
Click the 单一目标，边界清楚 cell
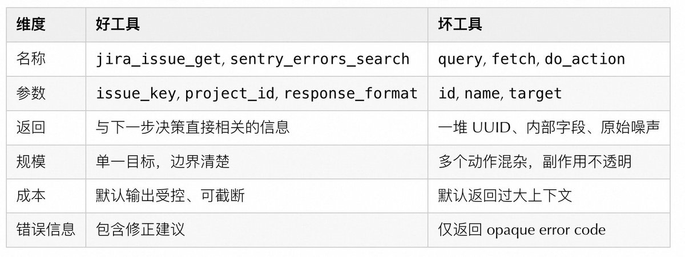point(163,161)
